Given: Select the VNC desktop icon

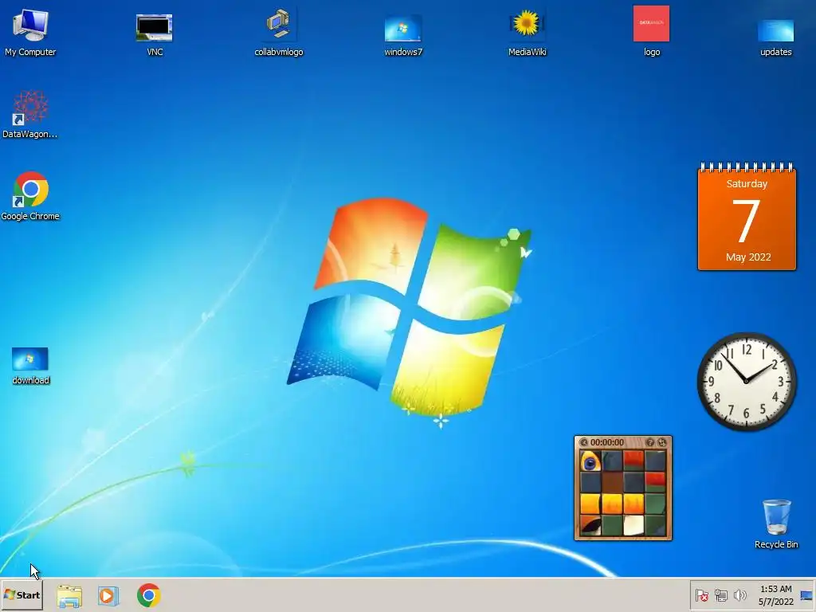Looking at the screenshot, I should click(154, 34).
